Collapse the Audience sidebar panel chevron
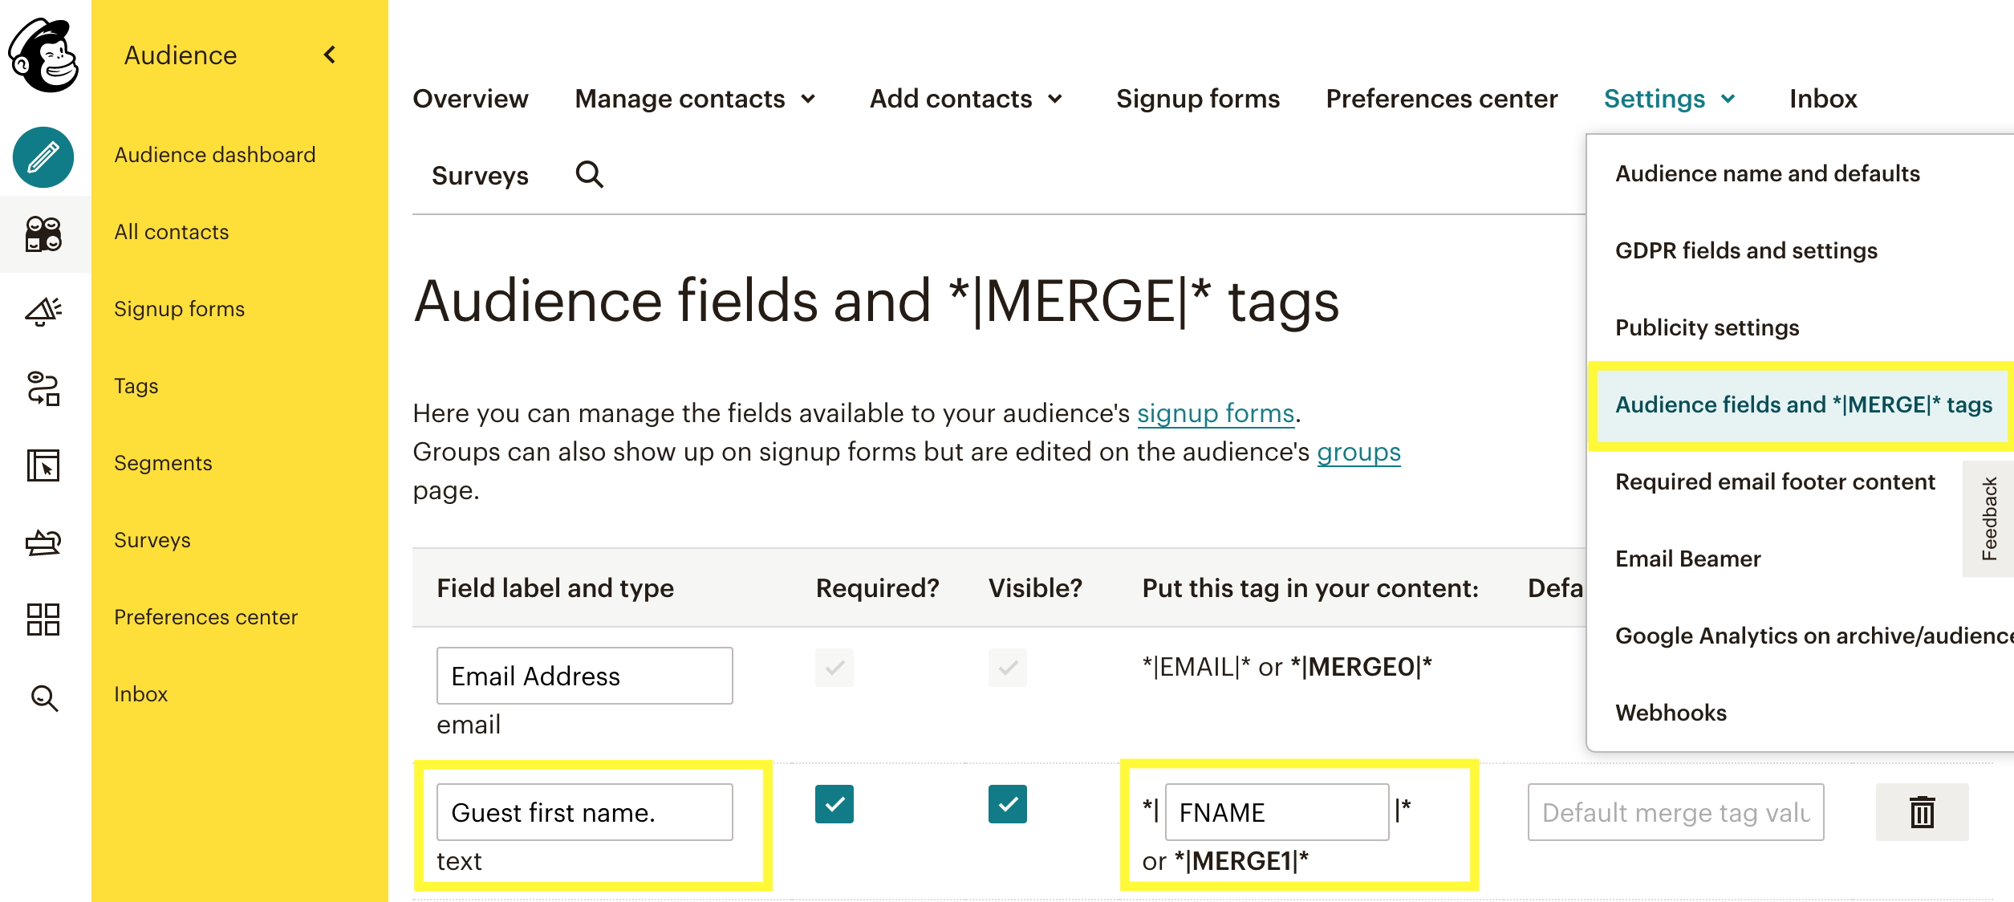Screen dimensions: 2014x902 pyautogui.click(x=330, y=55)
